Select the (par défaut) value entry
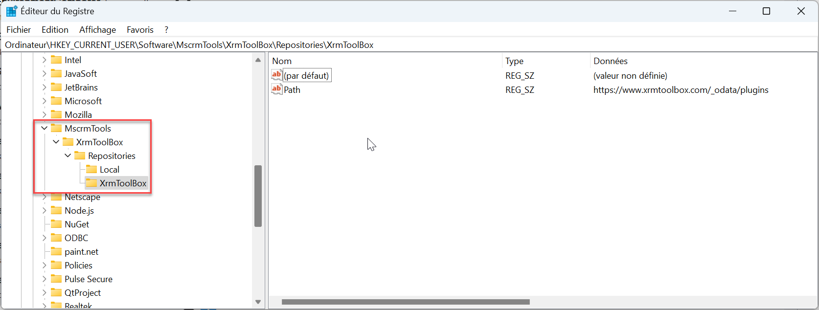This screenshot has width=819, height=310. [x=307, y=75]
